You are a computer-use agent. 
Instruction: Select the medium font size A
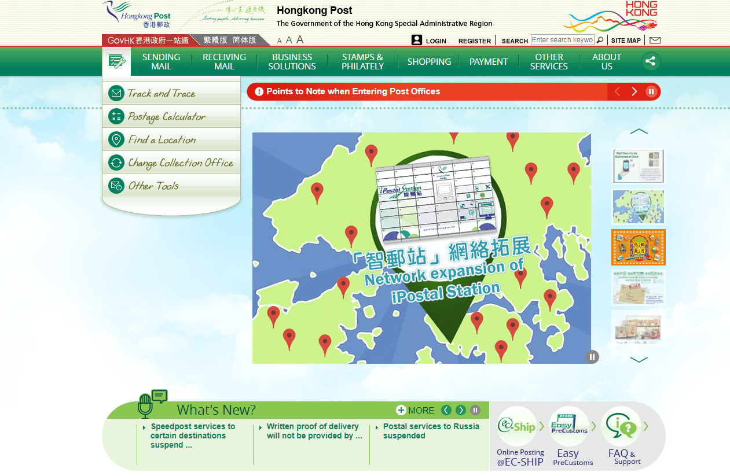tap(289, 40)
